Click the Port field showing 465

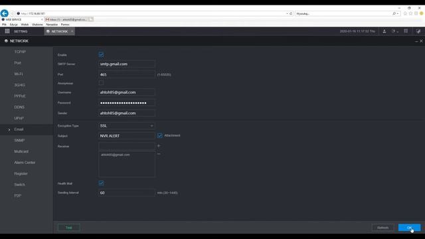click(127, 74)
